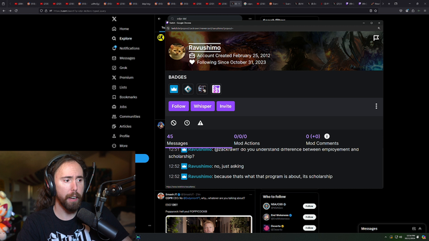The image size is (429, 241).
Task: Open the three-dot more options menu
Action: [x=376, y=106]
